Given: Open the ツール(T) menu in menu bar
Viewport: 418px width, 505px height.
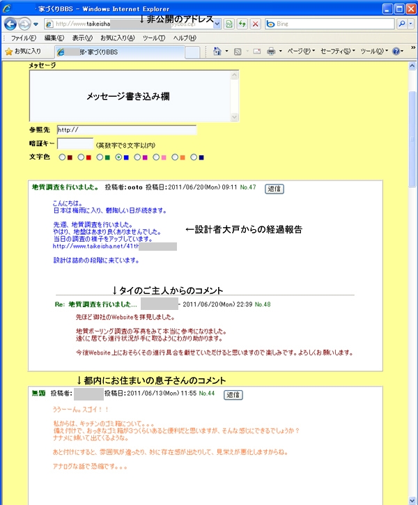Looking at the screenshot, I should pyautogui.click(x=153, y=38).
